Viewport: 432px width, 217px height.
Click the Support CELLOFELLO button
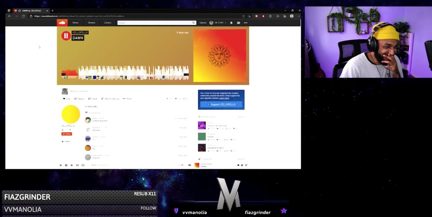221,104
